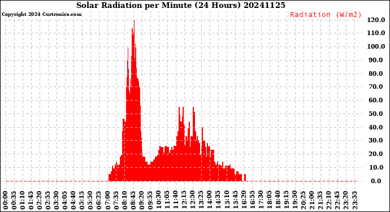Click the '21:35' time axis label
Viewport: 390px width, 212px height.
(320, 201)
